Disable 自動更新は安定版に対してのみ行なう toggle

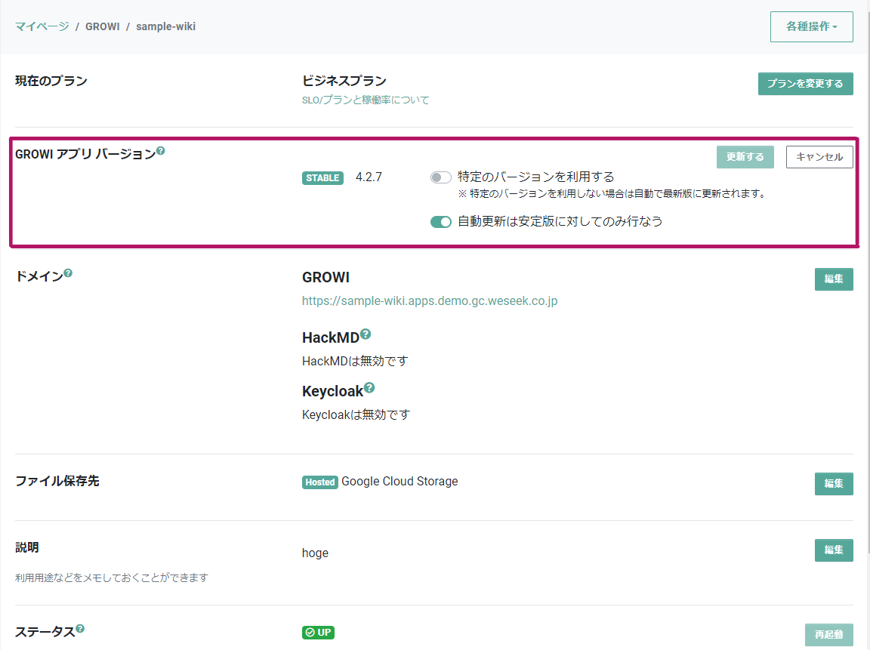[440, 222]
